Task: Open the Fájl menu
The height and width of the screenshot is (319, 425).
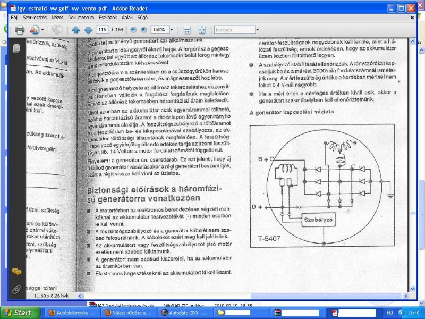Action: pos(15,18)
